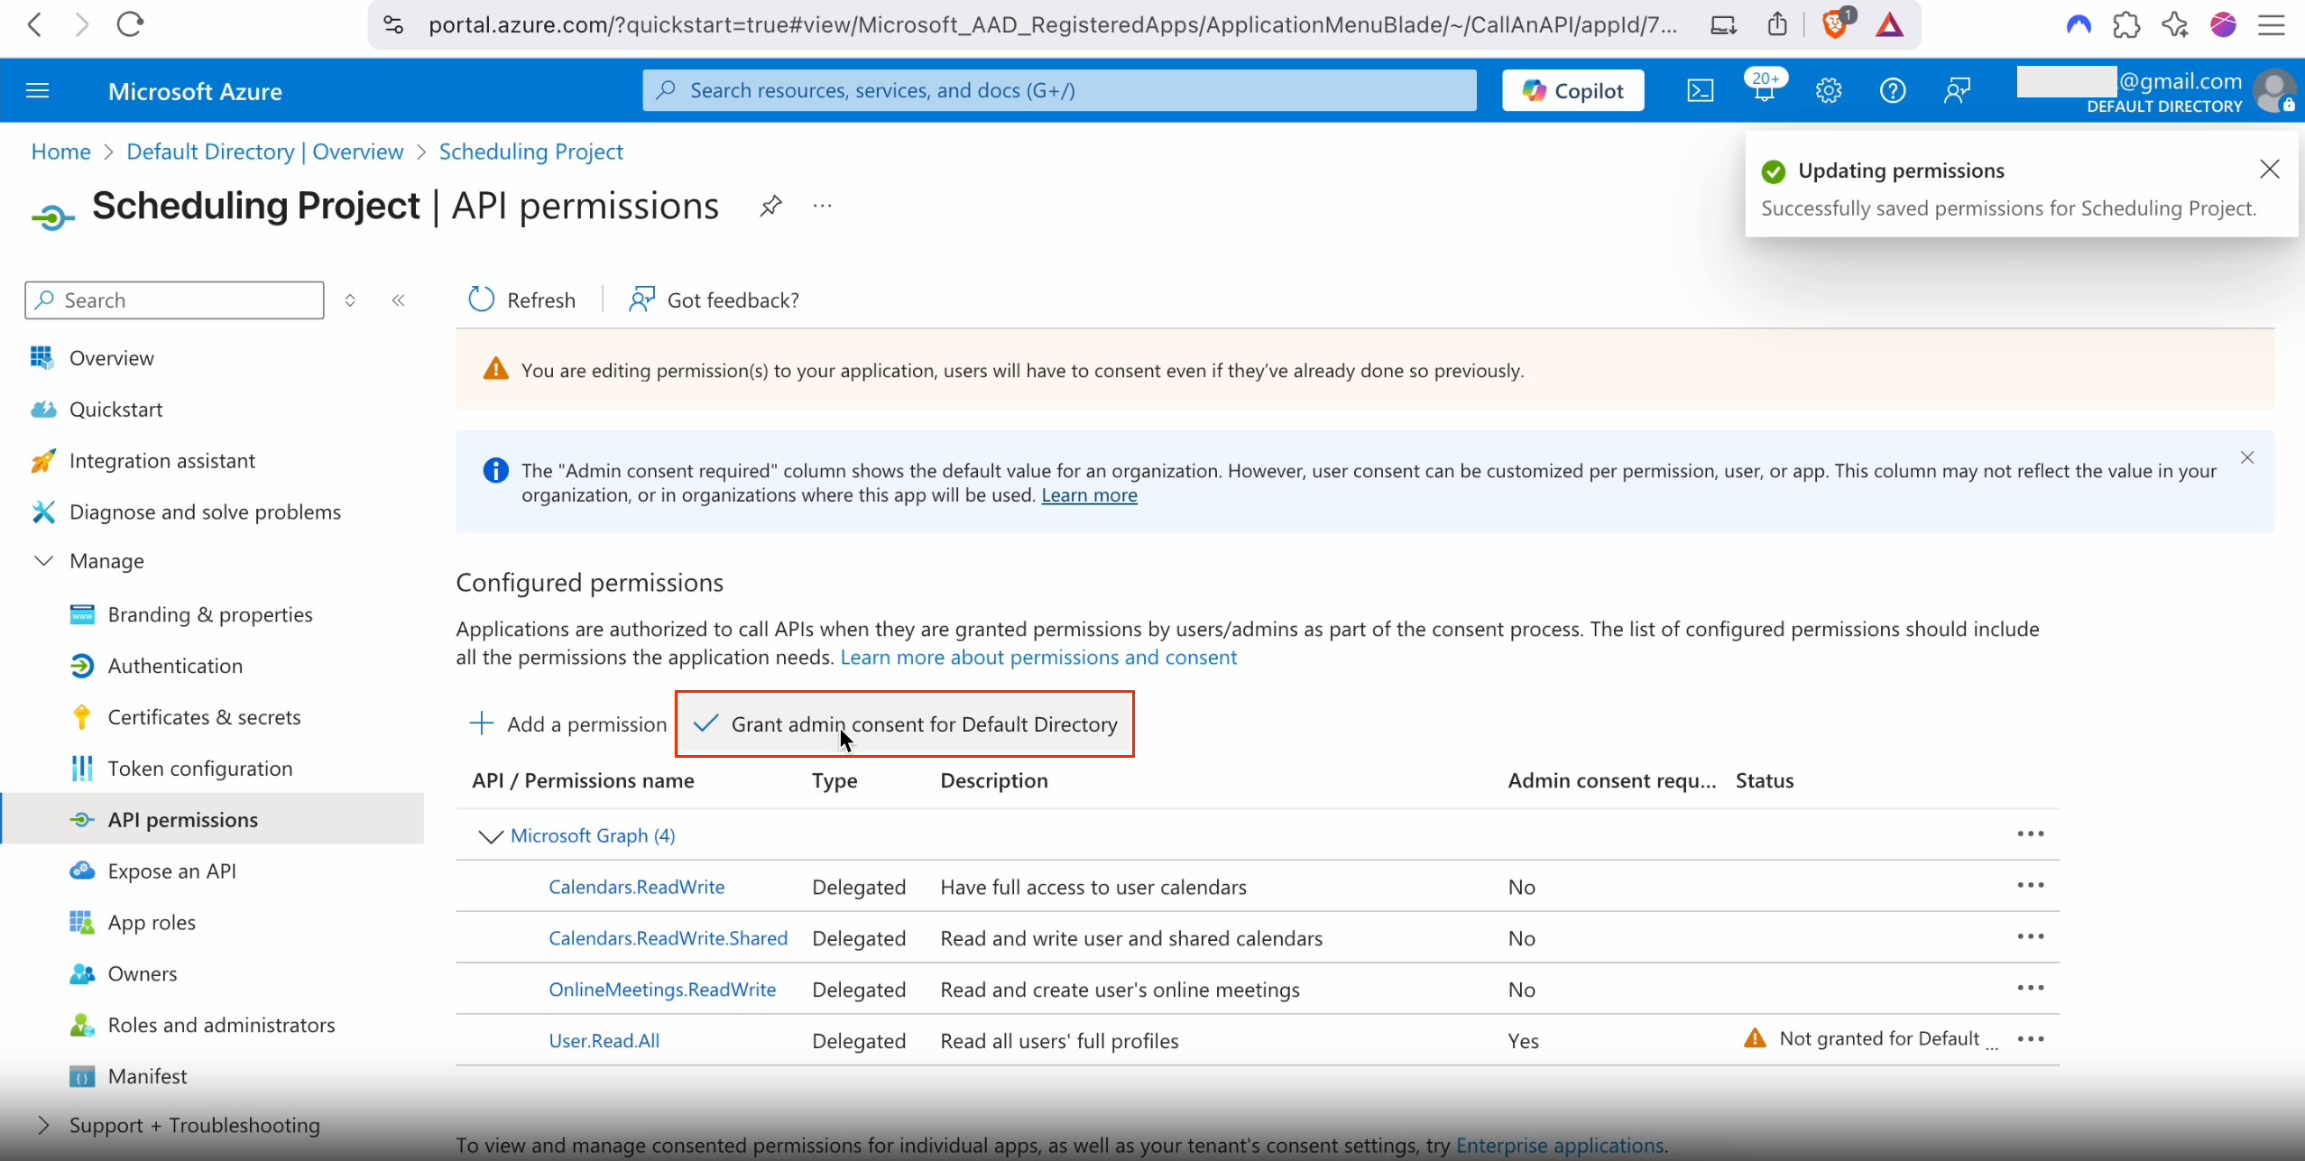This screenshot has width=2305, height=1161.
Task: Collapse the Microsoft Graph (4) permission group
Action: (490, 836)
